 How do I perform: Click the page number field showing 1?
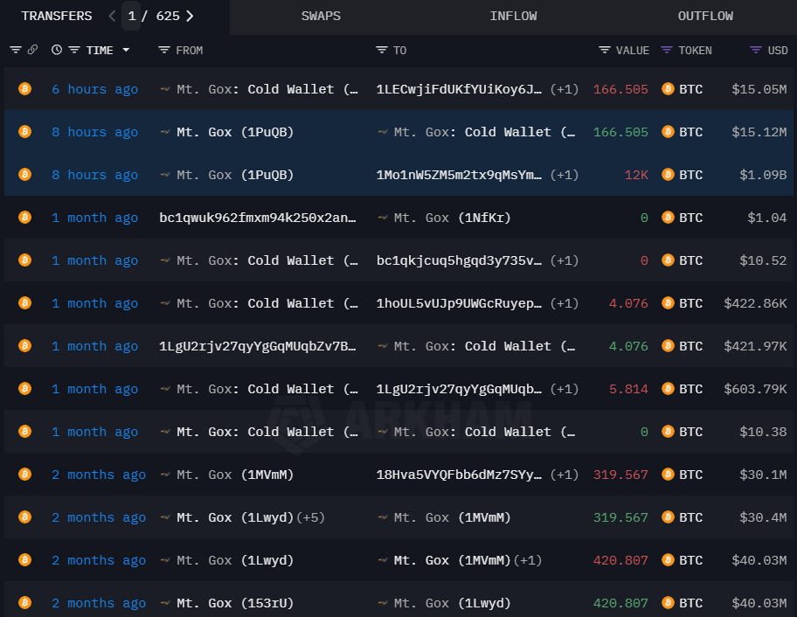(131, 16)
